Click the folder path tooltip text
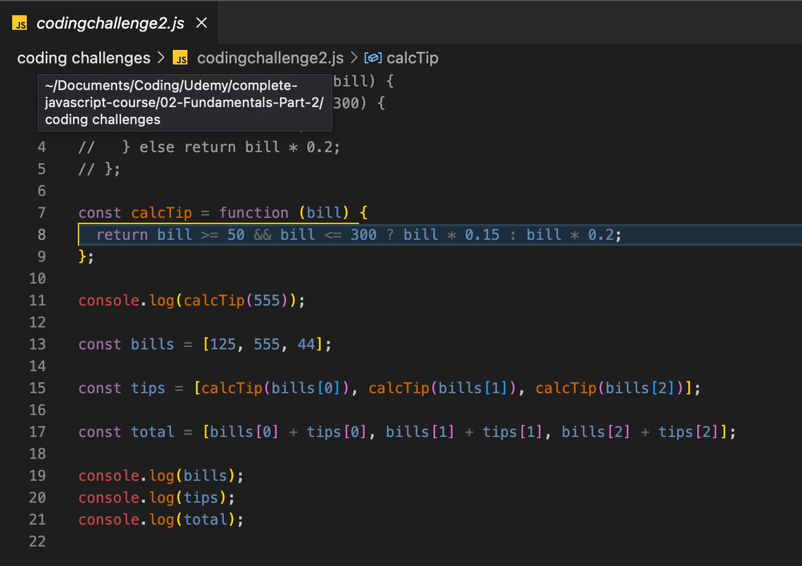This screenshot has height=566, width=802. [x=184, y=103]
